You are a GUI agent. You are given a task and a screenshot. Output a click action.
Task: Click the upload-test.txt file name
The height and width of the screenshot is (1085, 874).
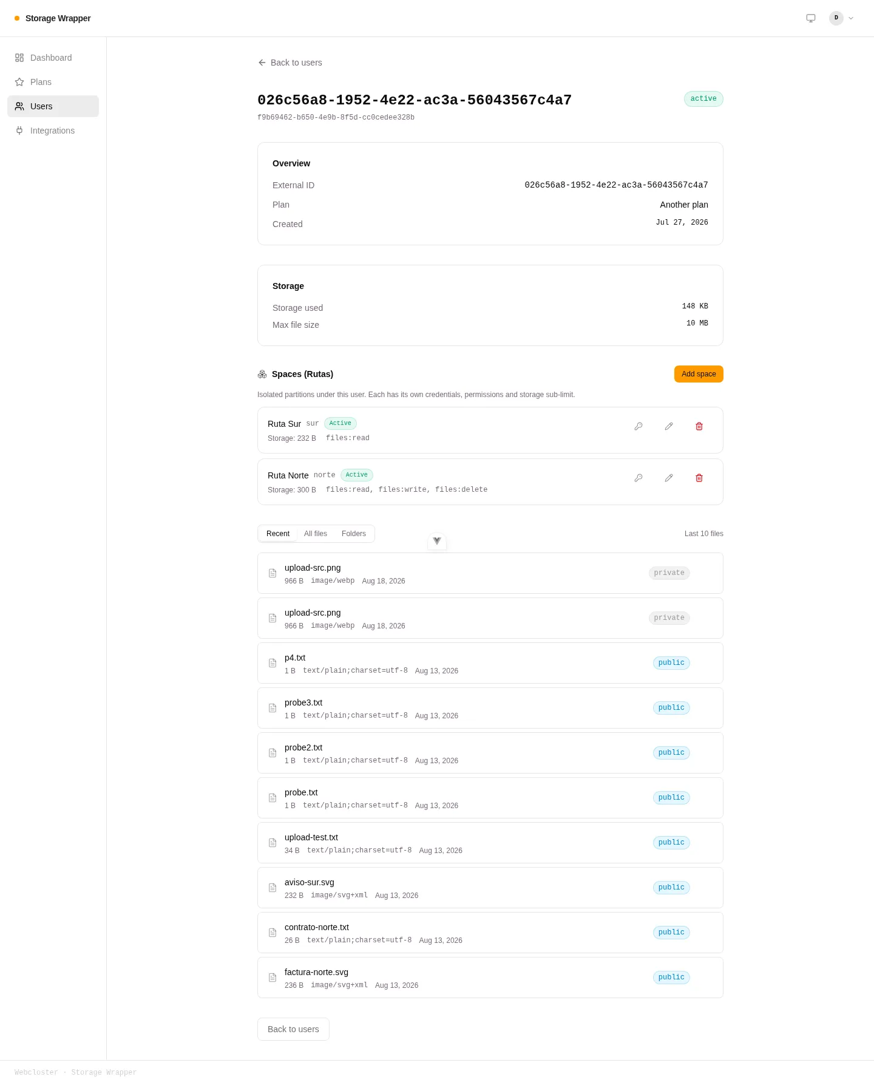click(311, 837)
